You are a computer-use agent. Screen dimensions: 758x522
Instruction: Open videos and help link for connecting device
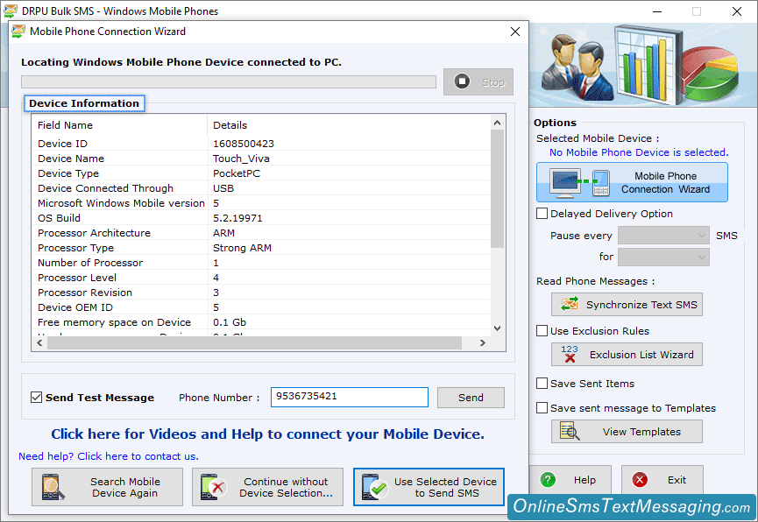tap(268, 434)
